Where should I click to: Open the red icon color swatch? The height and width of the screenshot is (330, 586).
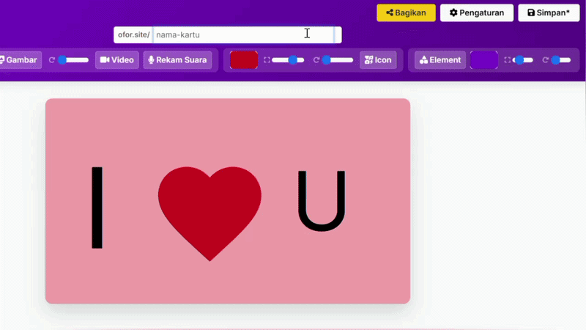244,60
